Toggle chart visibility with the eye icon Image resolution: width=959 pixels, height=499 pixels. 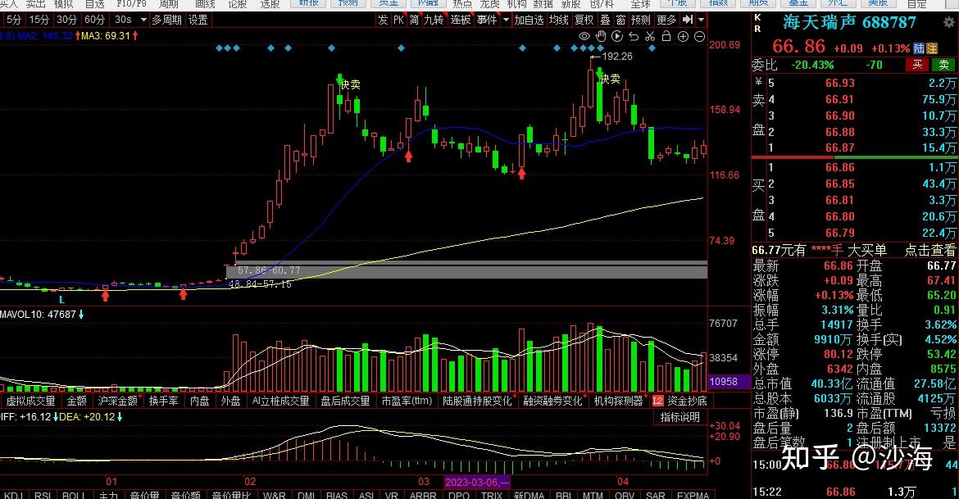584,37
